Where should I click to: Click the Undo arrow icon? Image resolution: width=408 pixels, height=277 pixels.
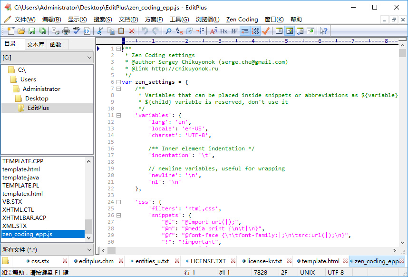click(145, 31)
